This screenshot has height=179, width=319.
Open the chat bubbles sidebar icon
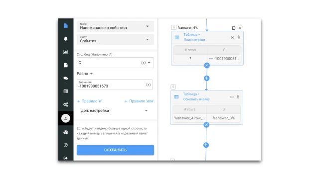point(65,79)
